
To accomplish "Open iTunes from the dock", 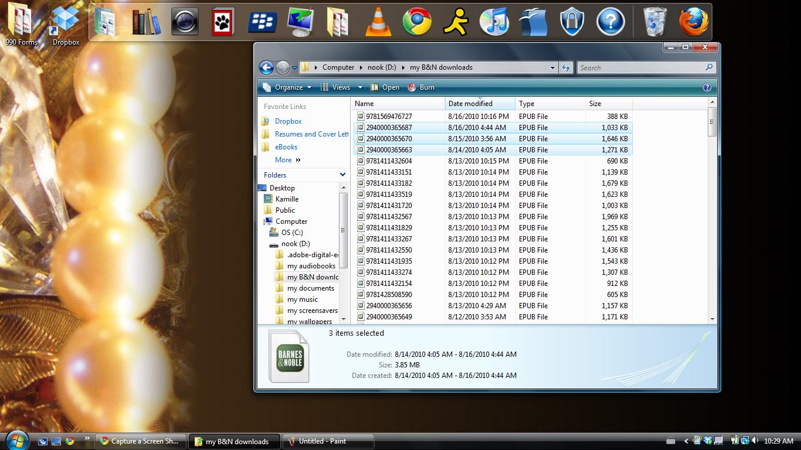I will pyautogui.click(x=494, y=22).
